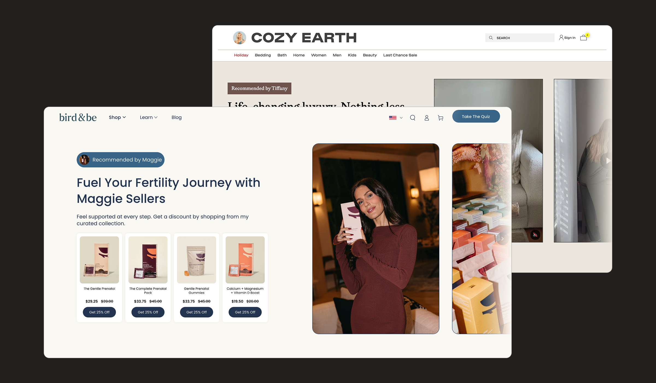The height and width of the screenshot is (383, 656).
Task: Unmute the video with the muted speaker icon
Action: pos(535,235)
